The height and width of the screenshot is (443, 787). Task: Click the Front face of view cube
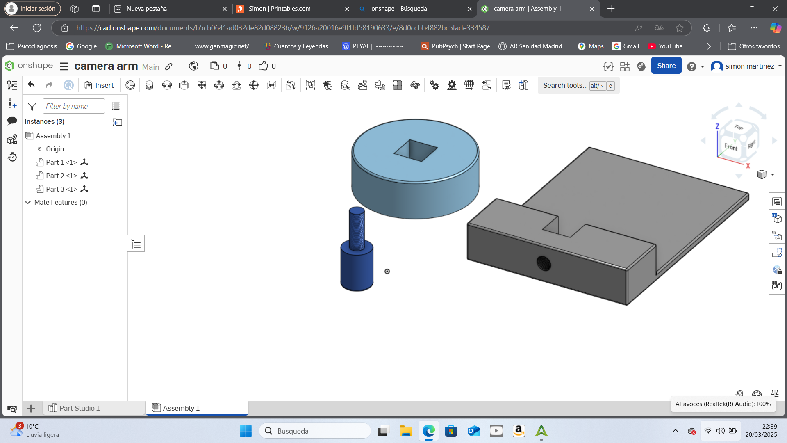[x=731, y=146]
